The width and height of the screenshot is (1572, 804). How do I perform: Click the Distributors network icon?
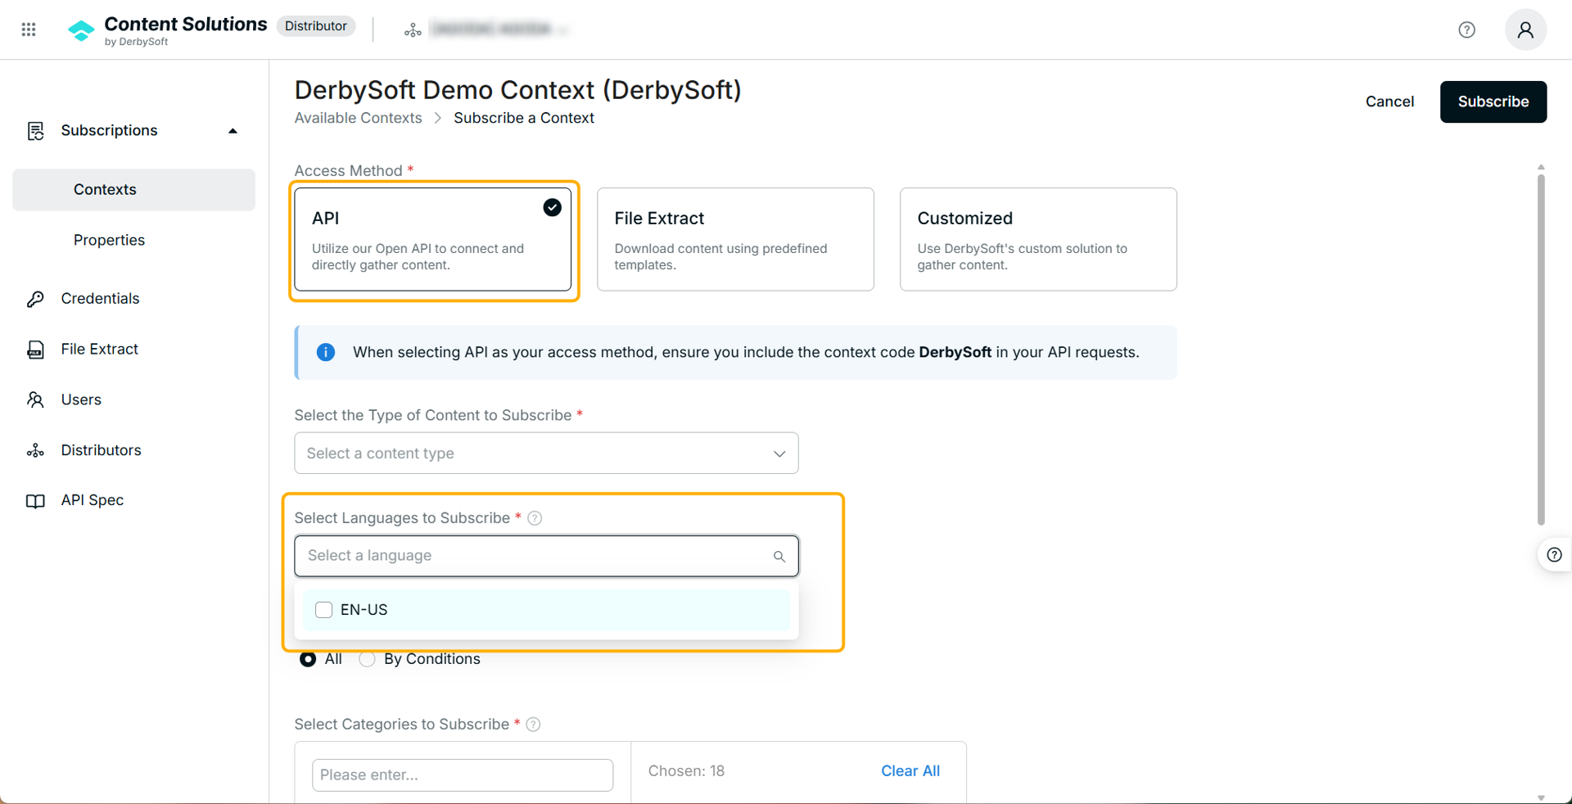[35, 450]
